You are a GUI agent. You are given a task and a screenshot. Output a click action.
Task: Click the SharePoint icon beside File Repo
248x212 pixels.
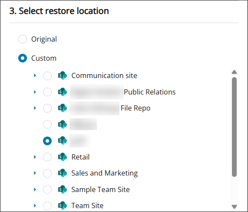point(62,108)
